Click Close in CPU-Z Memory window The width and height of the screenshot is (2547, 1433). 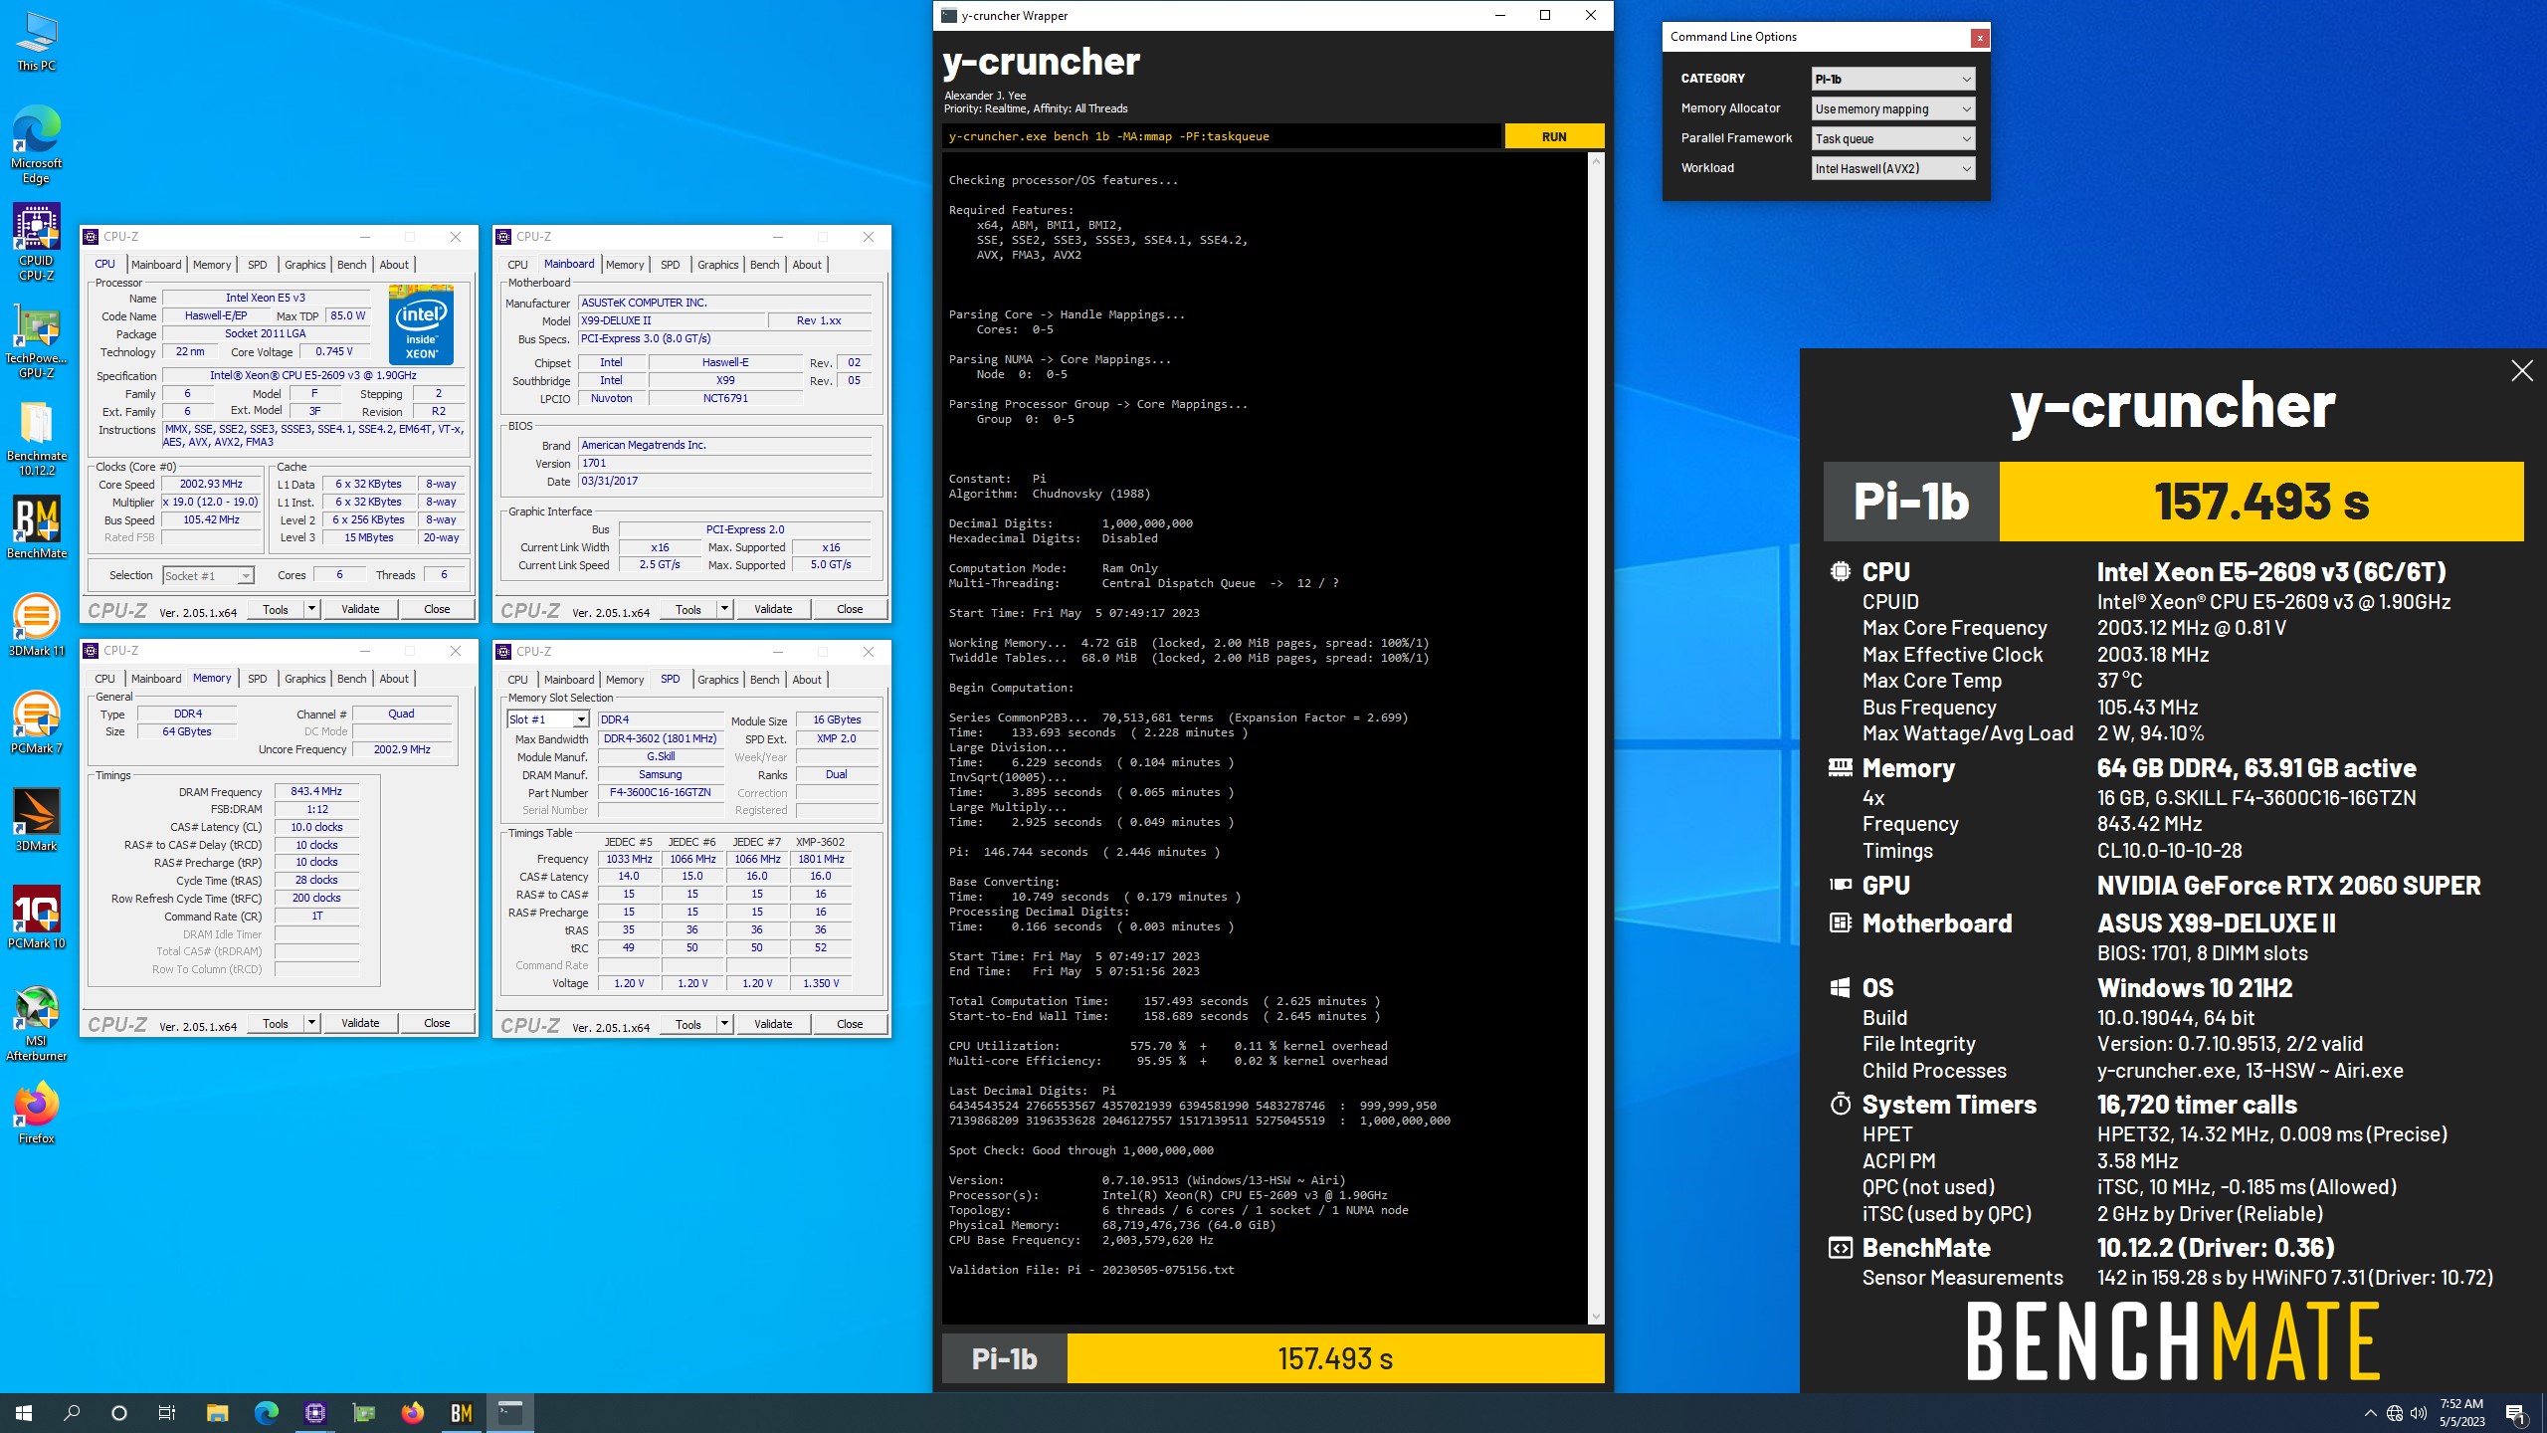tap(437, 1023)
